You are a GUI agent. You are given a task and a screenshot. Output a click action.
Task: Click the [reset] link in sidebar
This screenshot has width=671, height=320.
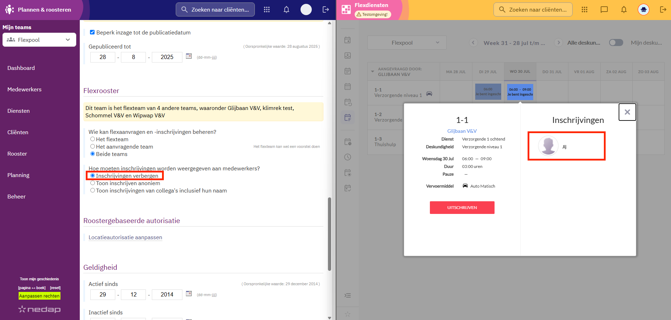coord(55,288)
